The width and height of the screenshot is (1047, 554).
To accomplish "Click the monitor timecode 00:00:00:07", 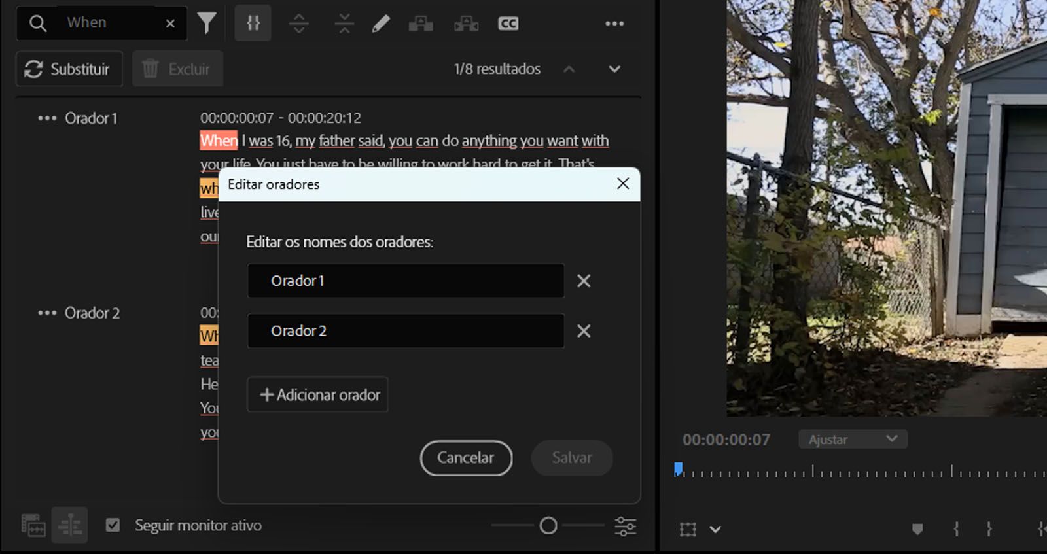I will [726, 440].
